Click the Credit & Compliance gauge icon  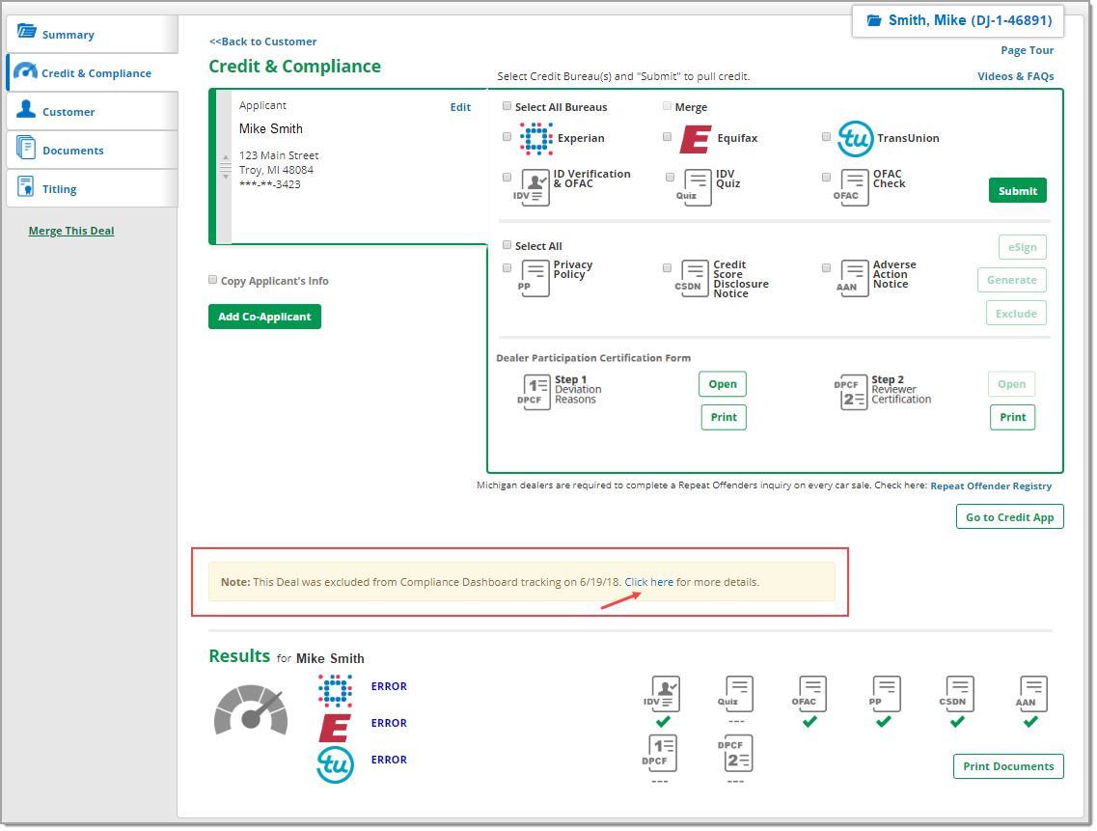pyautogui.click(x=26, y=71)
